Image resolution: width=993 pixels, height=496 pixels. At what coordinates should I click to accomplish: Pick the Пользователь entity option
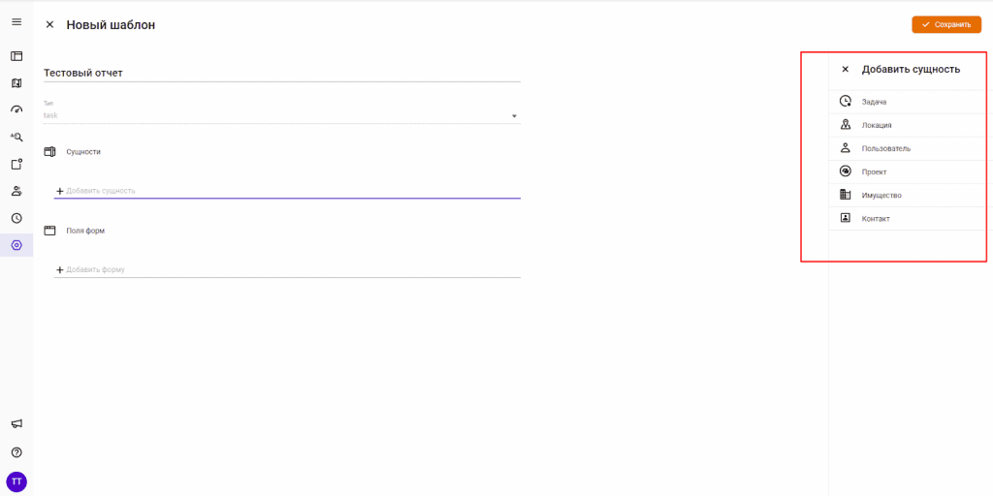(885, 148)
